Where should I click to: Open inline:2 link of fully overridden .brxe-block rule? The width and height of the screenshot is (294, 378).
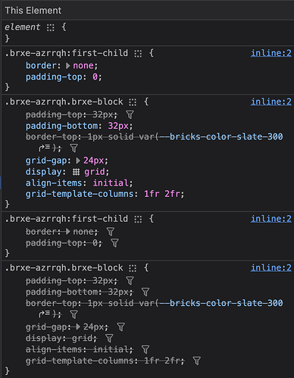click(x=271, y=268)
